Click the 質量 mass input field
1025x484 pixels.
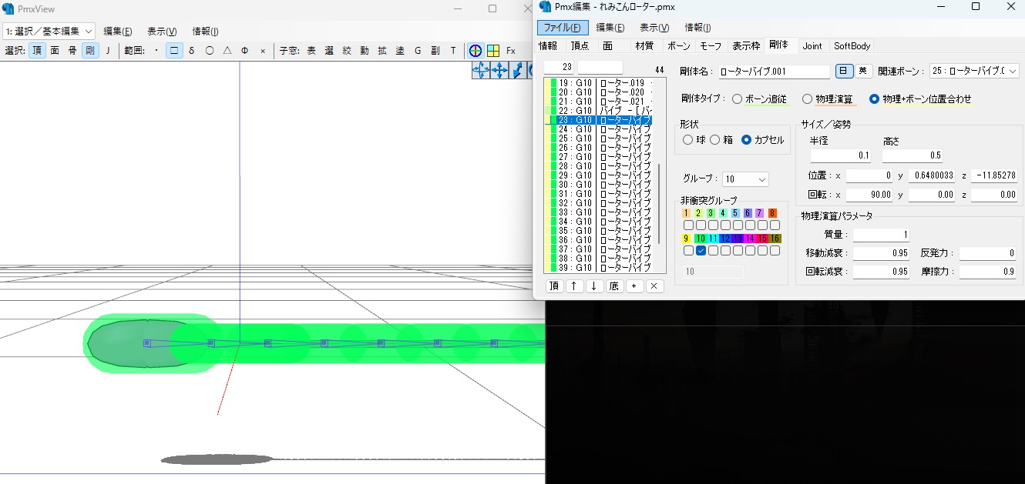click(881, 235)
